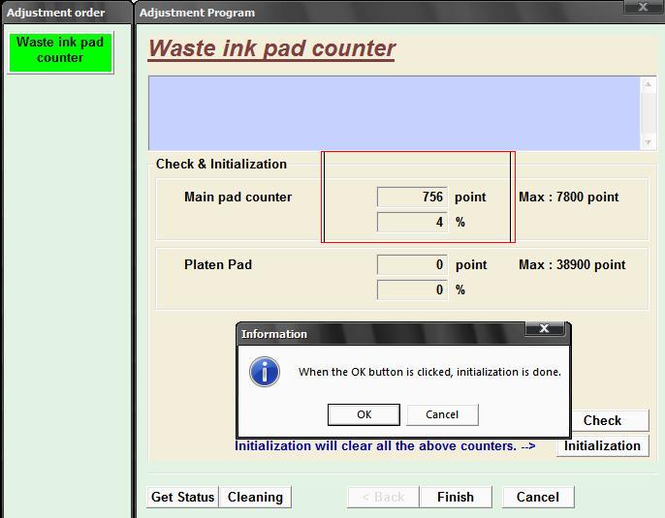The height and width of the screenshot is (518, 665).
Task: Click the dialog message about OK button
Action: tap(429, 372)
